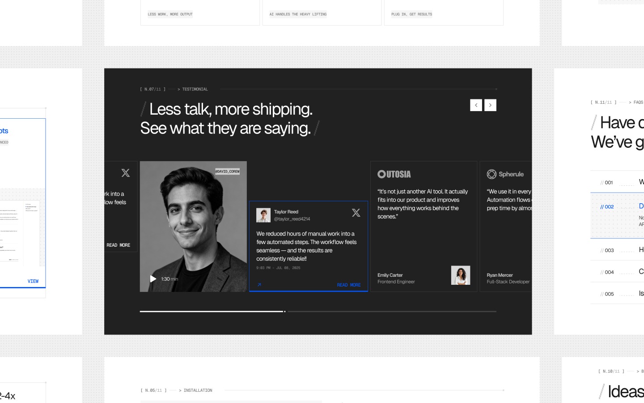Click the 9:03 PM - JUL 08, 2025 timestamp

[278, 268]
